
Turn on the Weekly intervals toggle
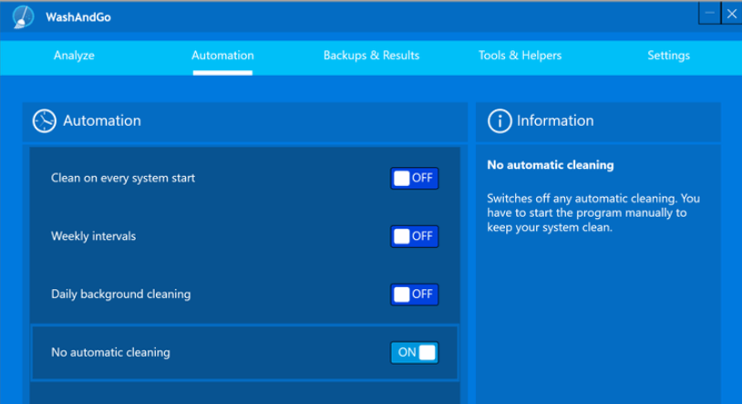coord(414,236)
